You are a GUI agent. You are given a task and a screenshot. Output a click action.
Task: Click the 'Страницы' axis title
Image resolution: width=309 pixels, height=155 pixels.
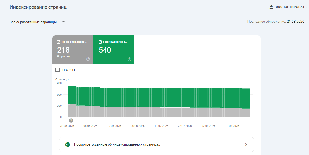[x=62, y=80]
